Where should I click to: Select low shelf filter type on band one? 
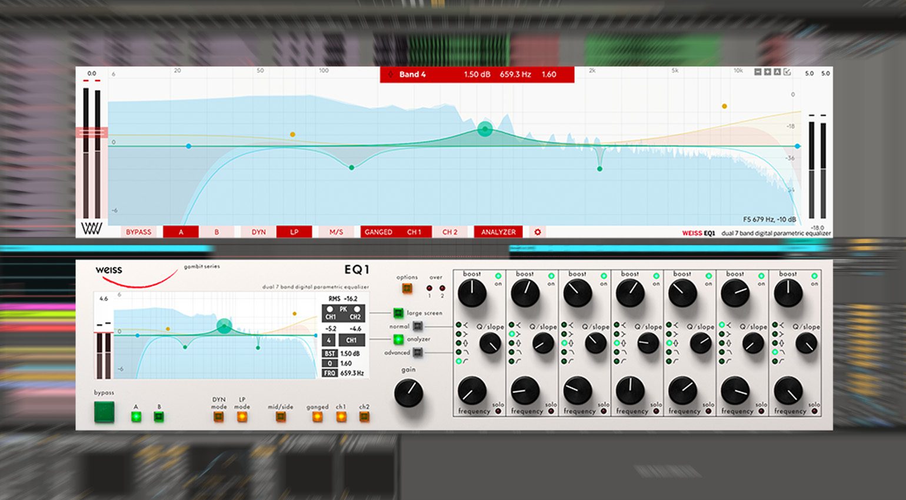click(x=458, y=334)
